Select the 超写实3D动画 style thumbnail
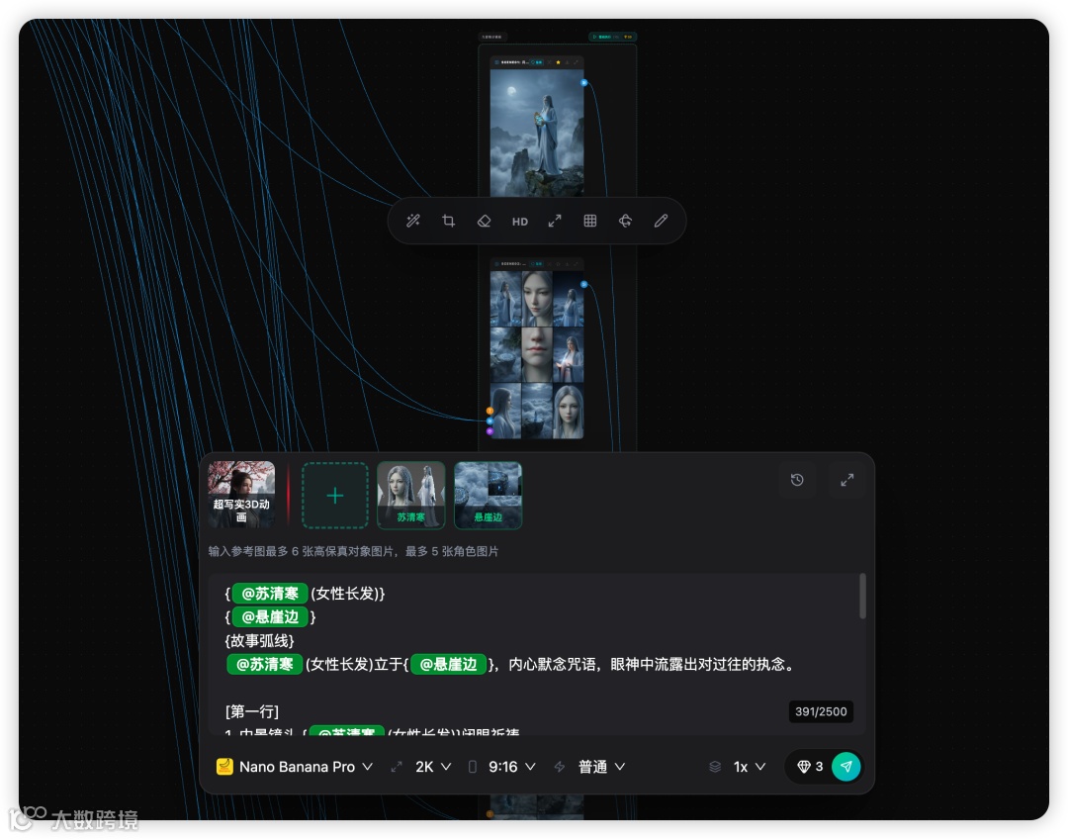The width and height of the screenshot is (1068, 839). (x=241, y=495)
